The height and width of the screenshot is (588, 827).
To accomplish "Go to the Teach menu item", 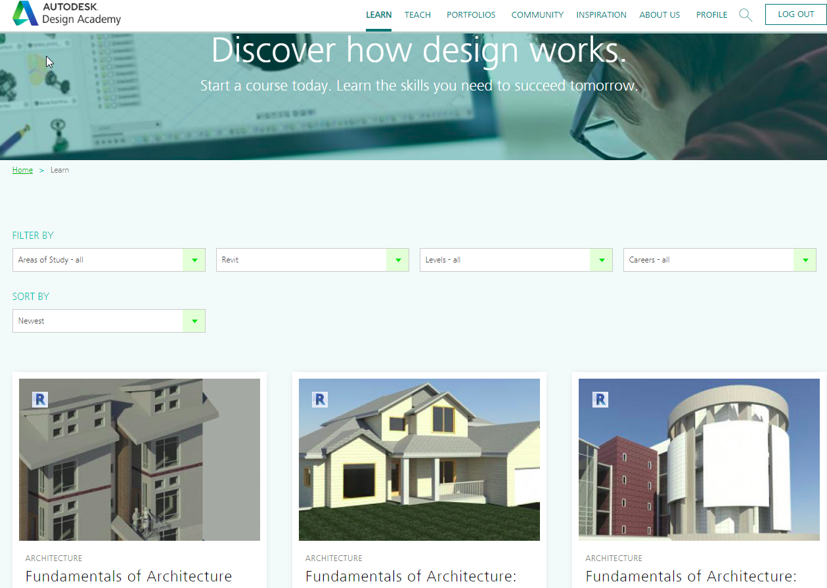I will tap(418, 14).
